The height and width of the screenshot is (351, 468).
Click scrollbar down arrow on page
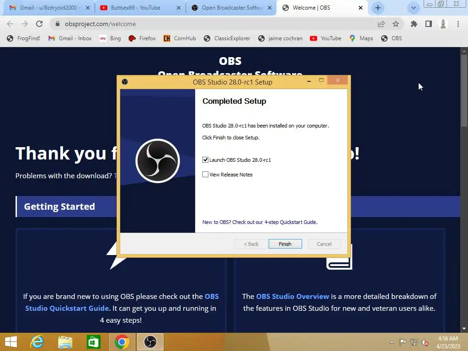pyautogui.click(x=464, y=329)
